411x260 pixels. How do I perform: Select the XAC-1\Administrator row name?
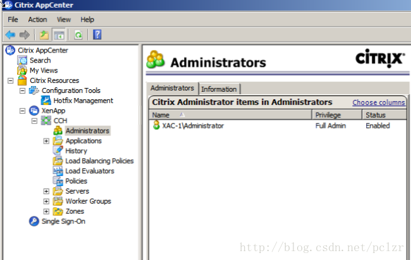pos(193,126)
